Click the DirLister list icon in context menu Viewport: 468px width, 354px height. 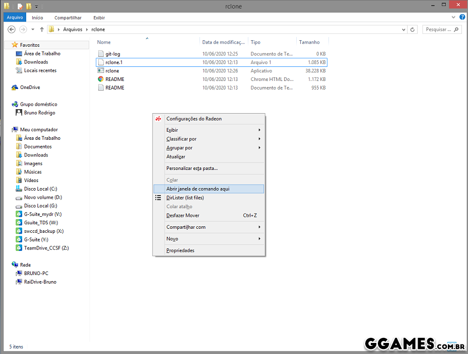click(158, 198)
